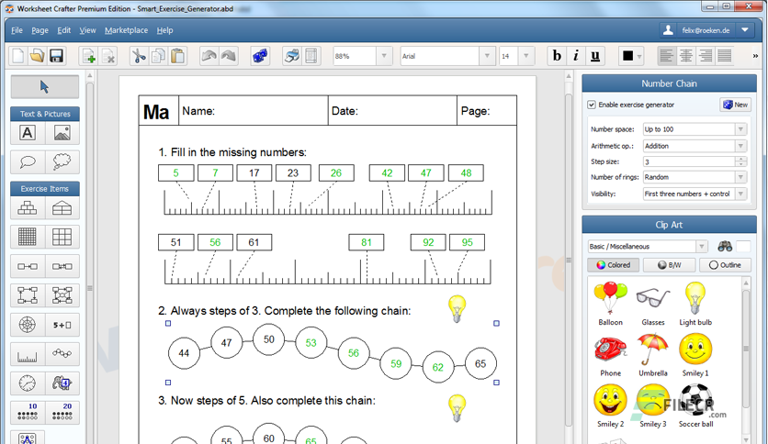Click the clip art search field
The height and width of the screenshot is (444, 768).
743,247
